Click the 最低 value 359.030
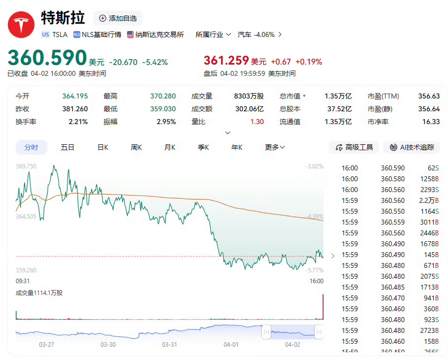The width and height of the screenshot is (448, 359). (163, 109)
